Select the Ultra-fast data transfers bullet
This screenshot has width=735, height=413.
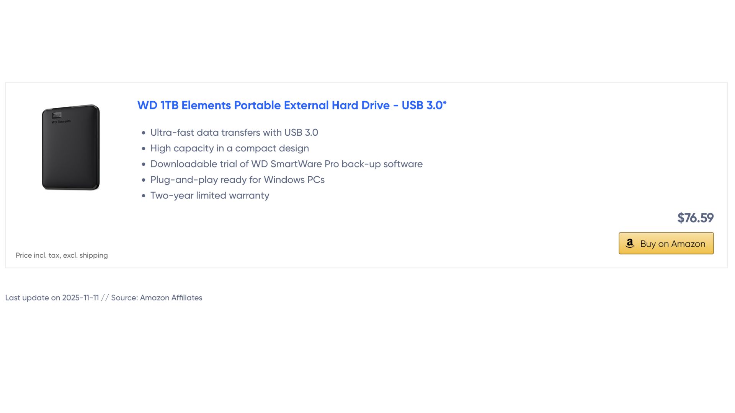click(x=234, y=133)
